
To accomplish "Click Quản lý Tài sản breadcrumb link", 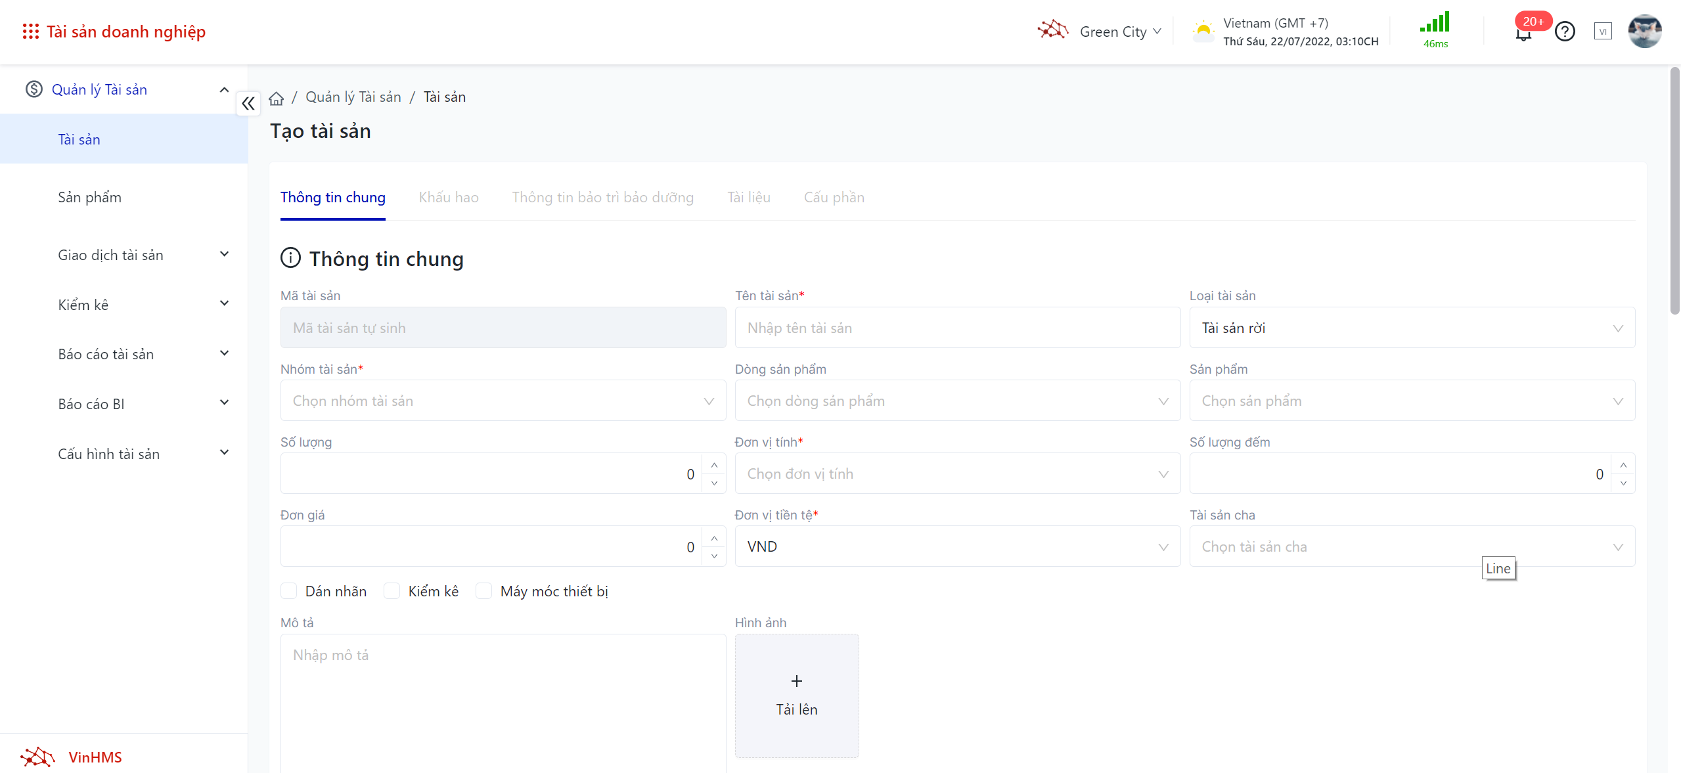I will 353,97.
